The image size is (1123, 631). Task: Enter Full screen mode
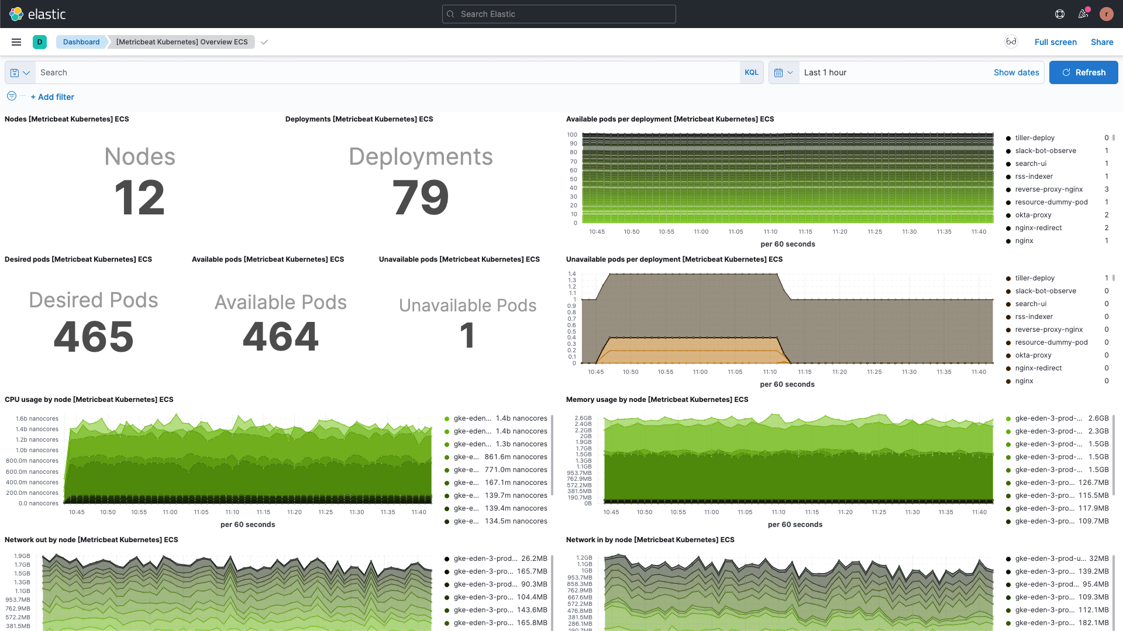point(1055,42)
